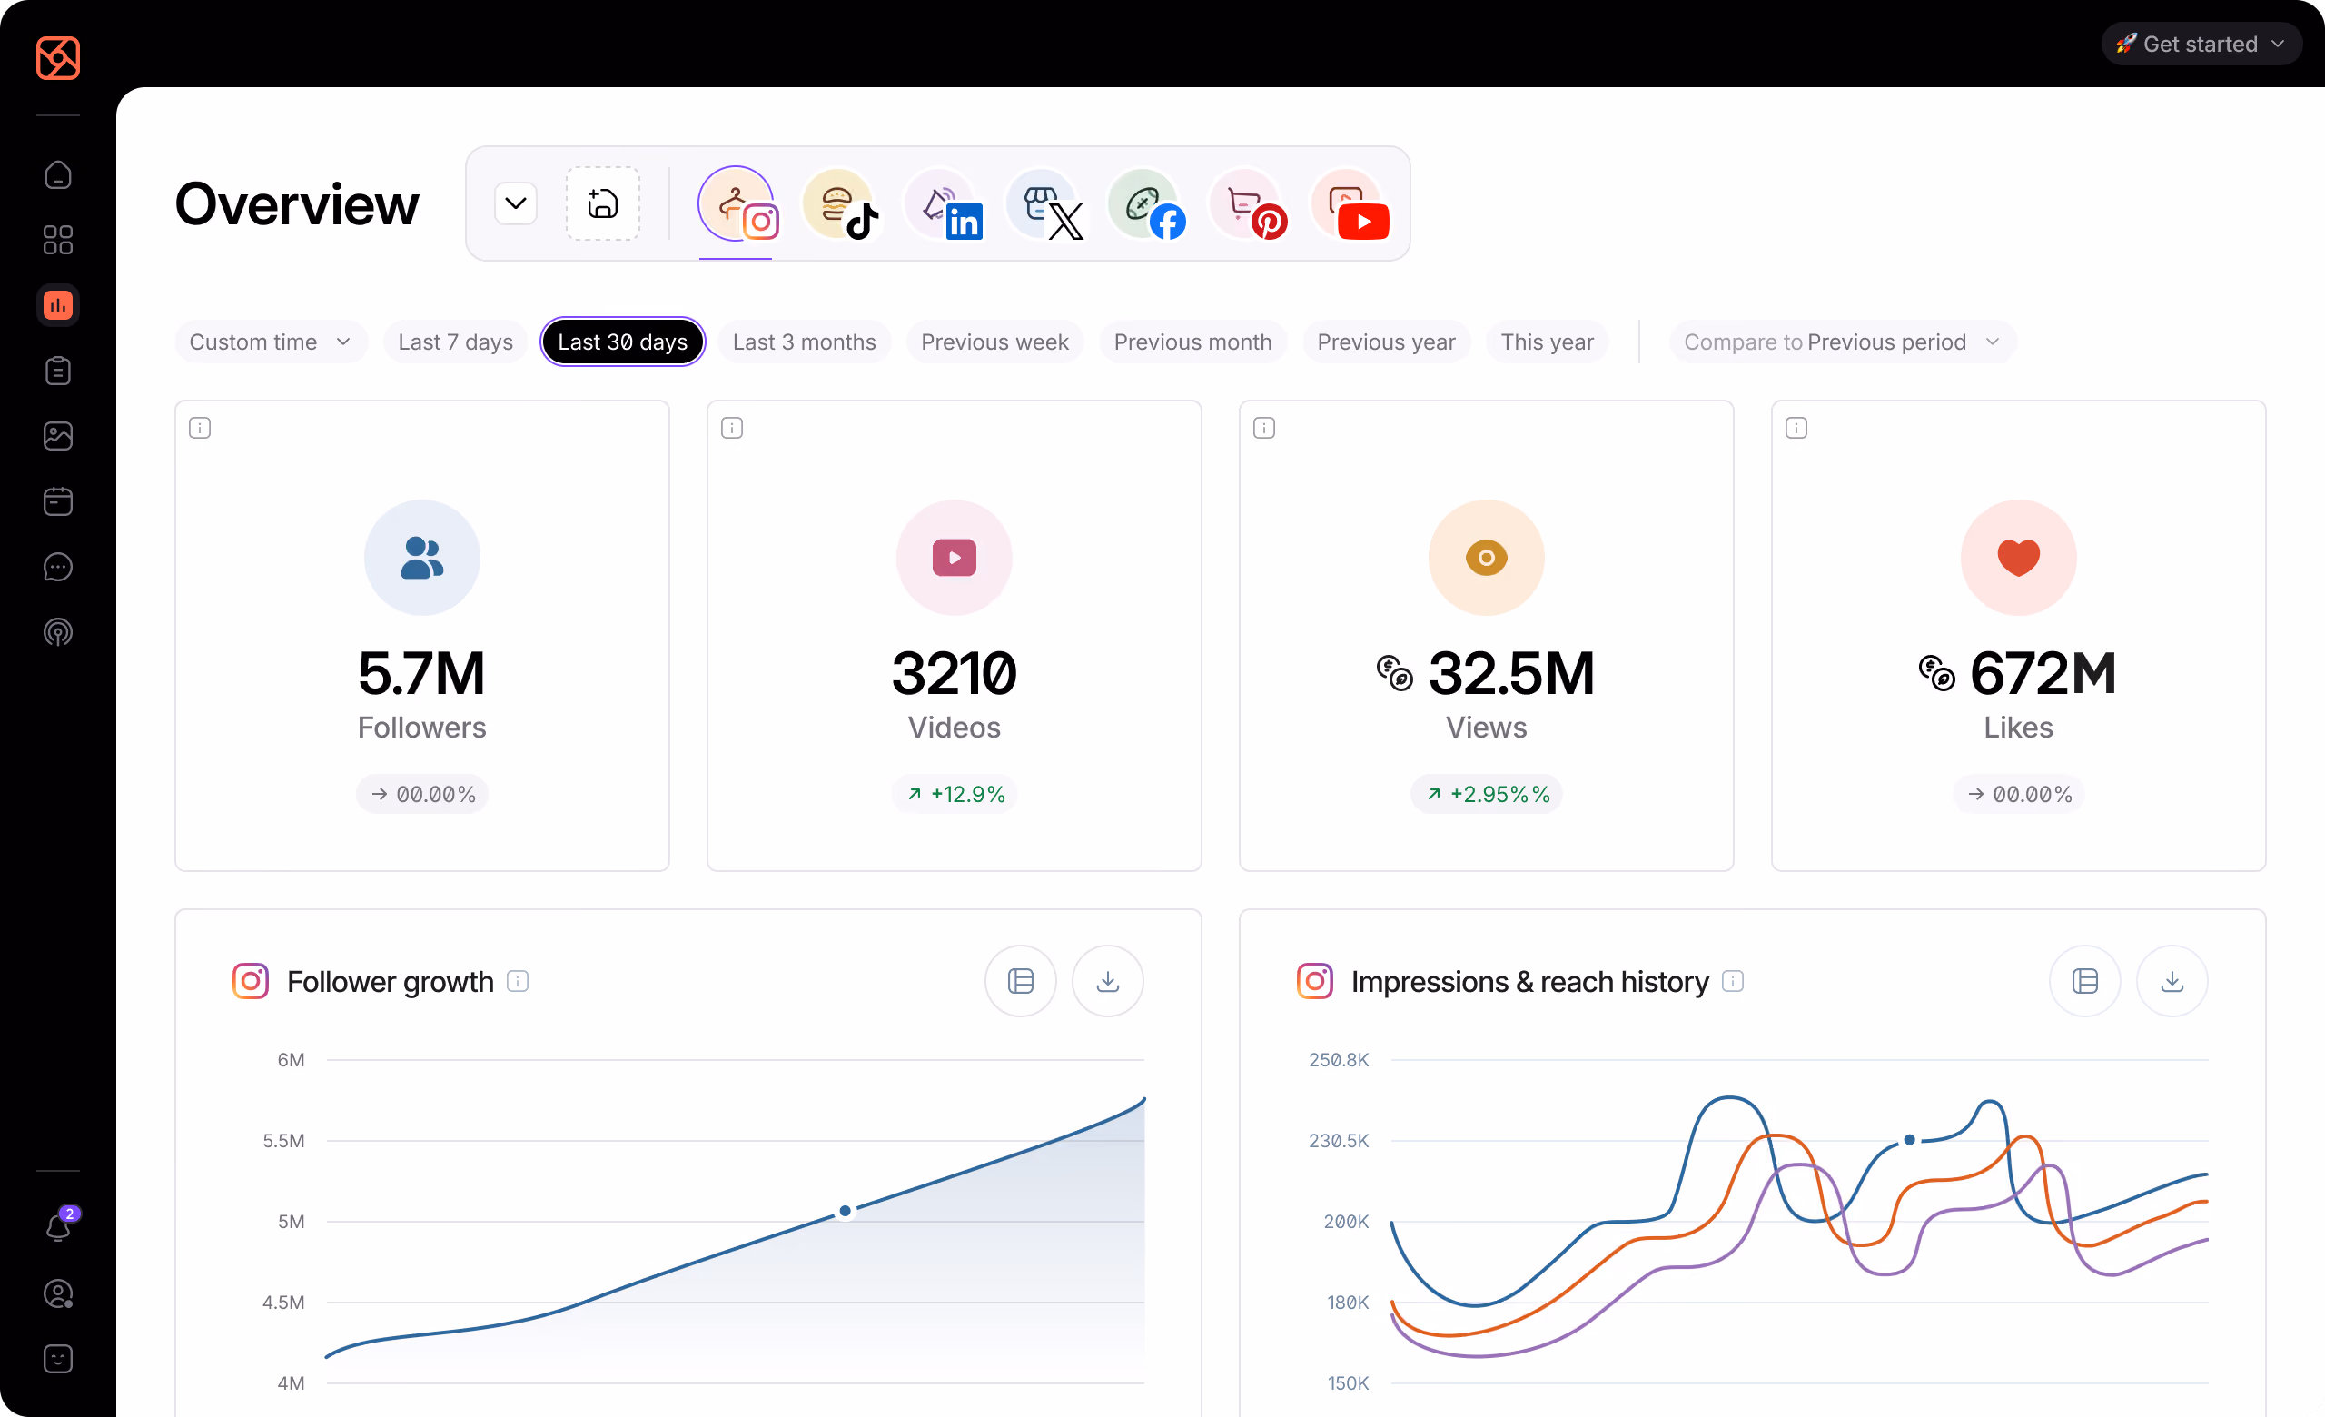The height and width of the screenshot is (1417, 2325).
Task: Open table view for Impressions & reach history
Action: (x=2085, y=981)
